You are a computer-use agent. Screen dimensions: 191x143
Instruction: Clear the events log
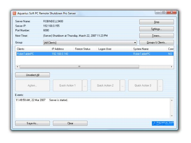pos(70,123)
